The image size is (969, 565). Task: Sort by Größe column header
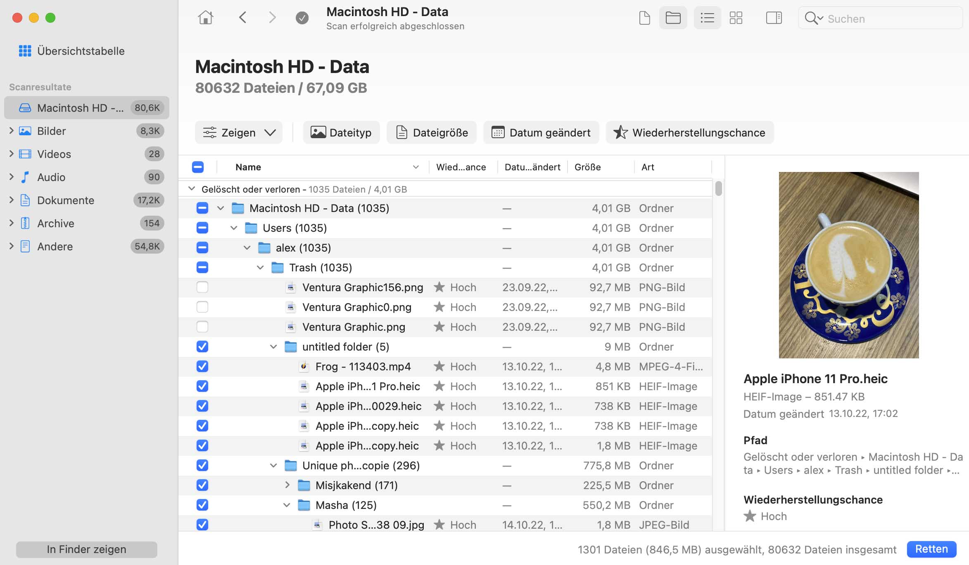tap(601, 167)
